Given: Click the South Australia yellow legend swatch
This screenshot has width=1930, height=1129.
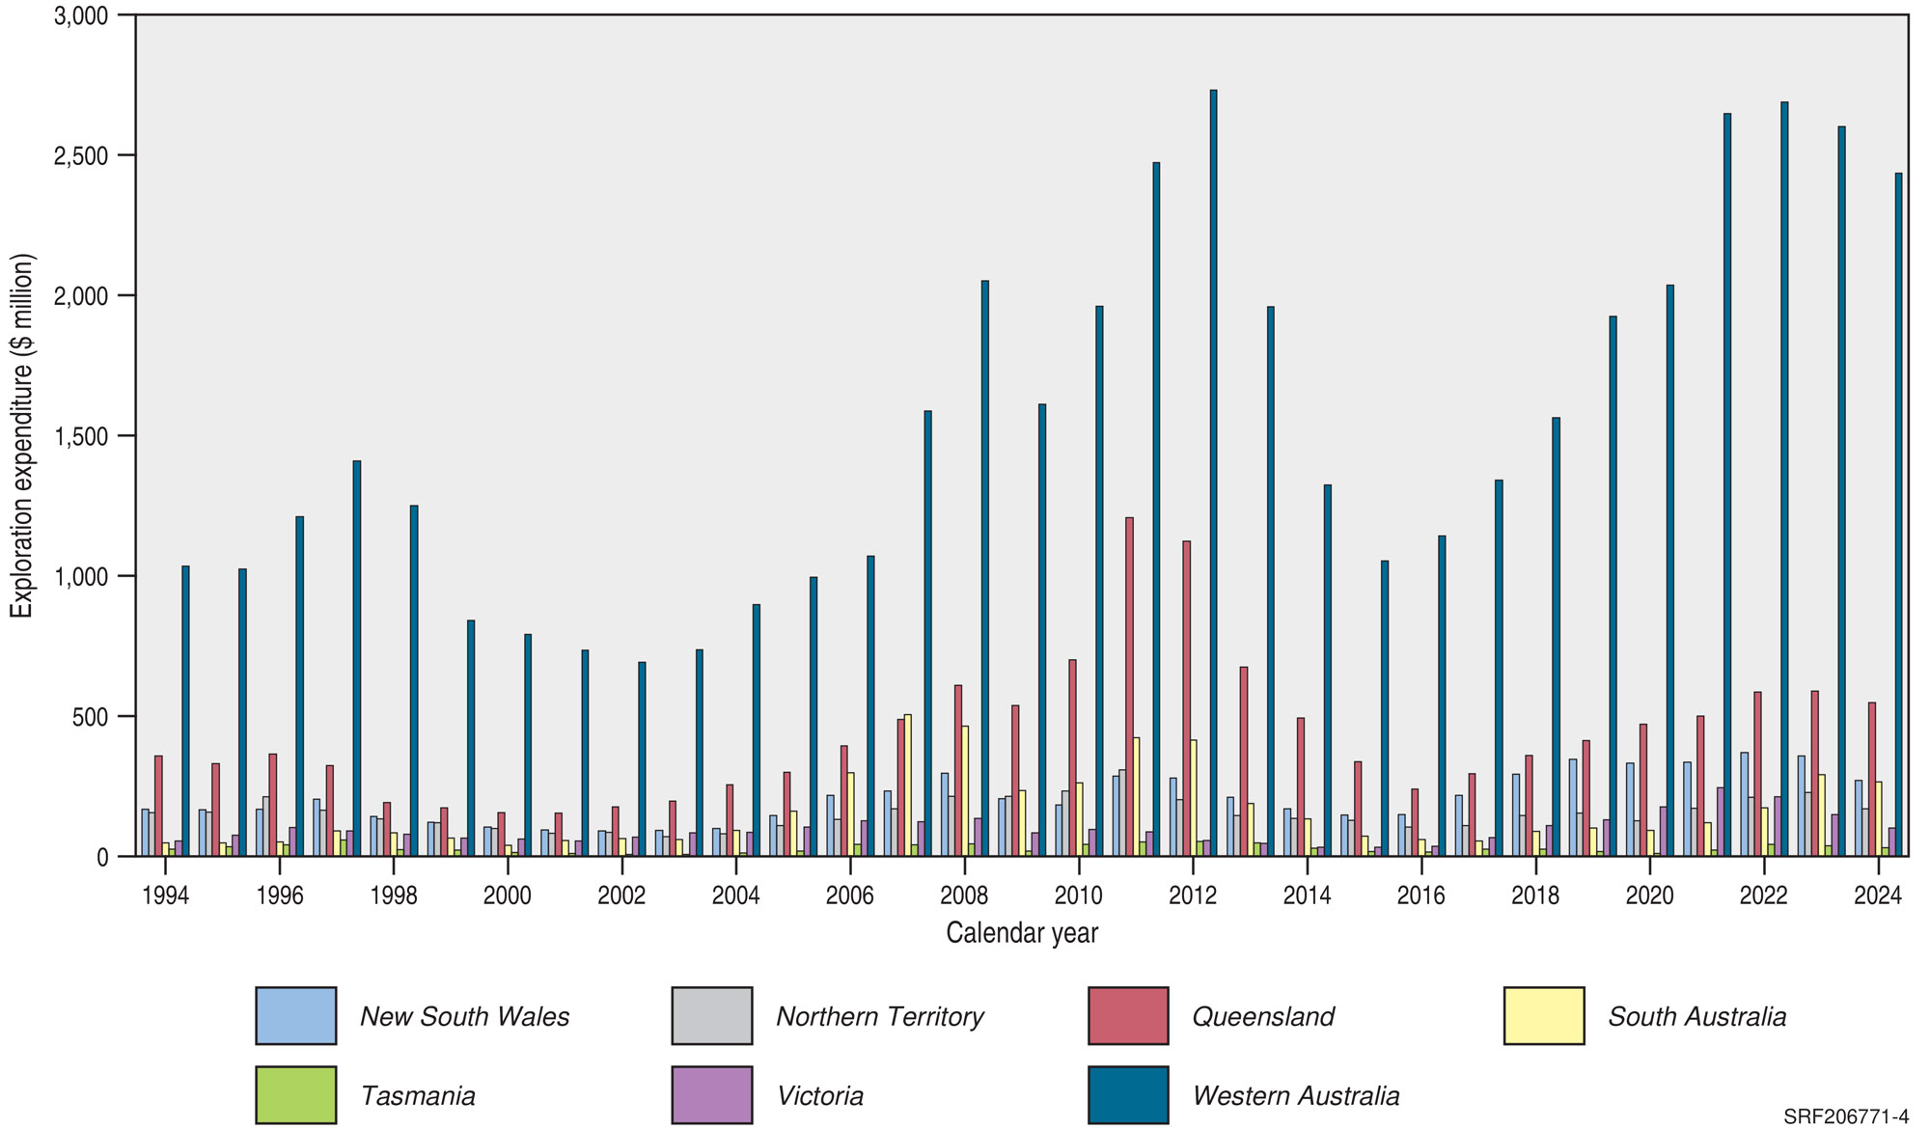Looking at the screenshot, I should pos(1543,1015).
